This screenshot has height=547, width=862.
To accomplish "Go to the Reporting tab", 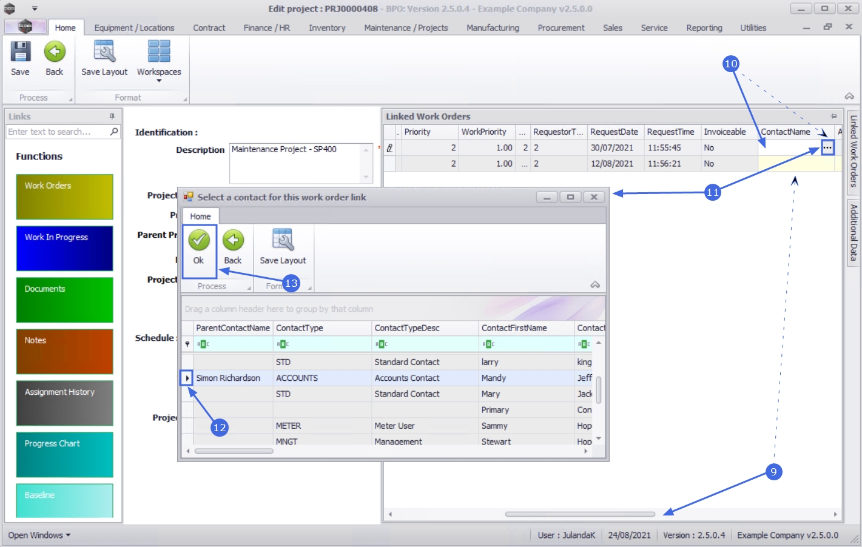I will [x=704, y=28].
